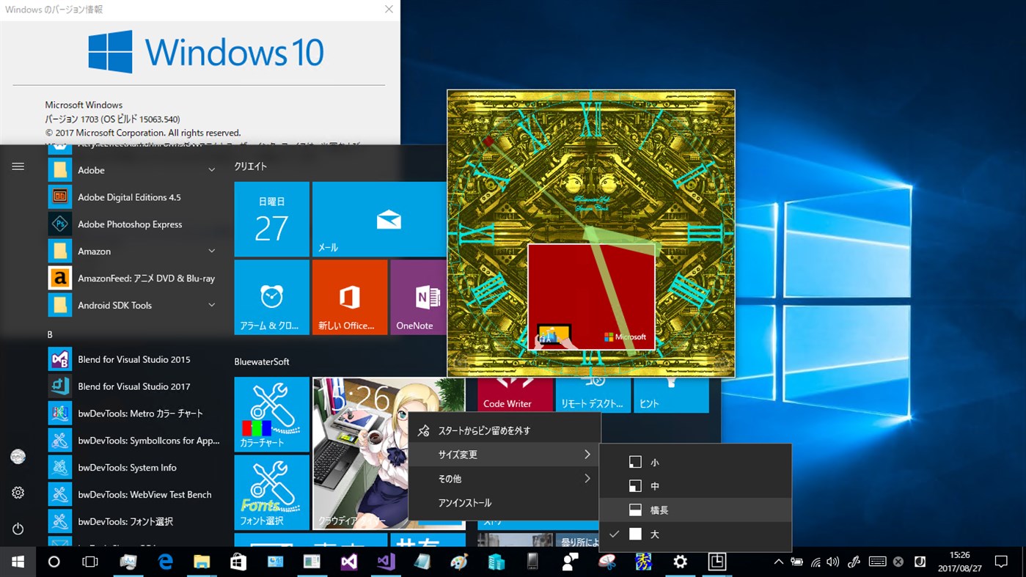Open bwDevTools: WebView Test Bench
This screenshot has width=1026, height=577.
tap(133, 495)
